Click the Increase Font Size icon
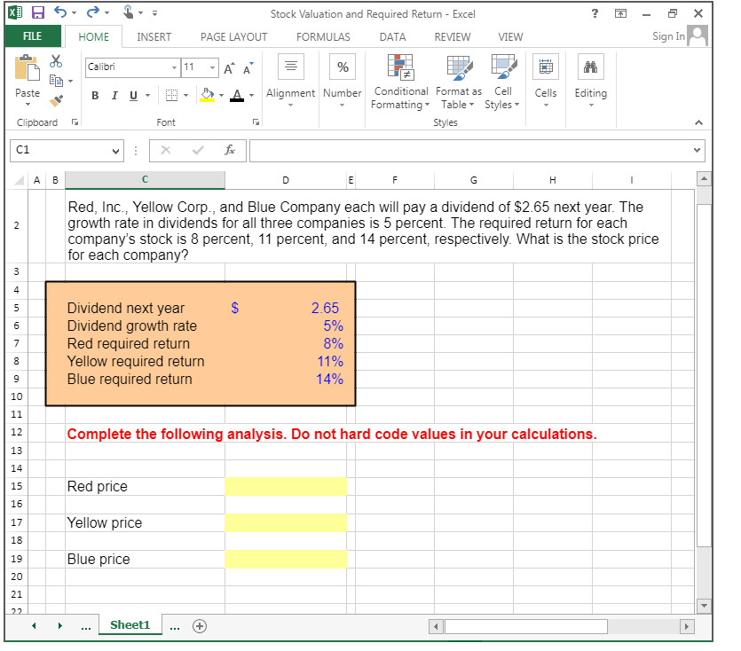The width and height of the screenshot is (741, 651). (x=227, y=67)
